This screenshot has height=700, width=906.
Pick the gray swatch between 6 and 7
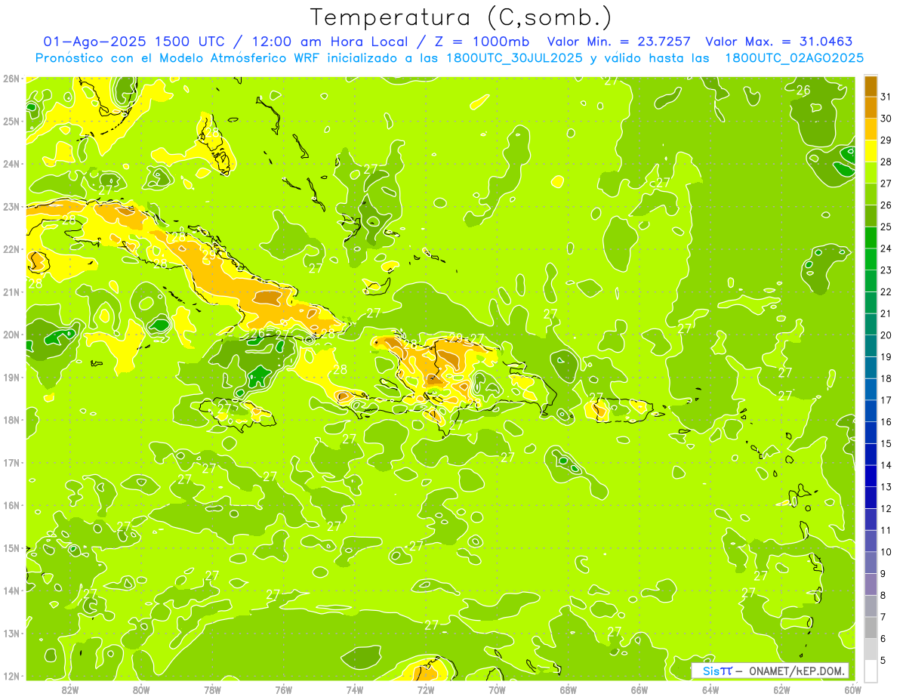pyautogui.click(x=871, y=628)
